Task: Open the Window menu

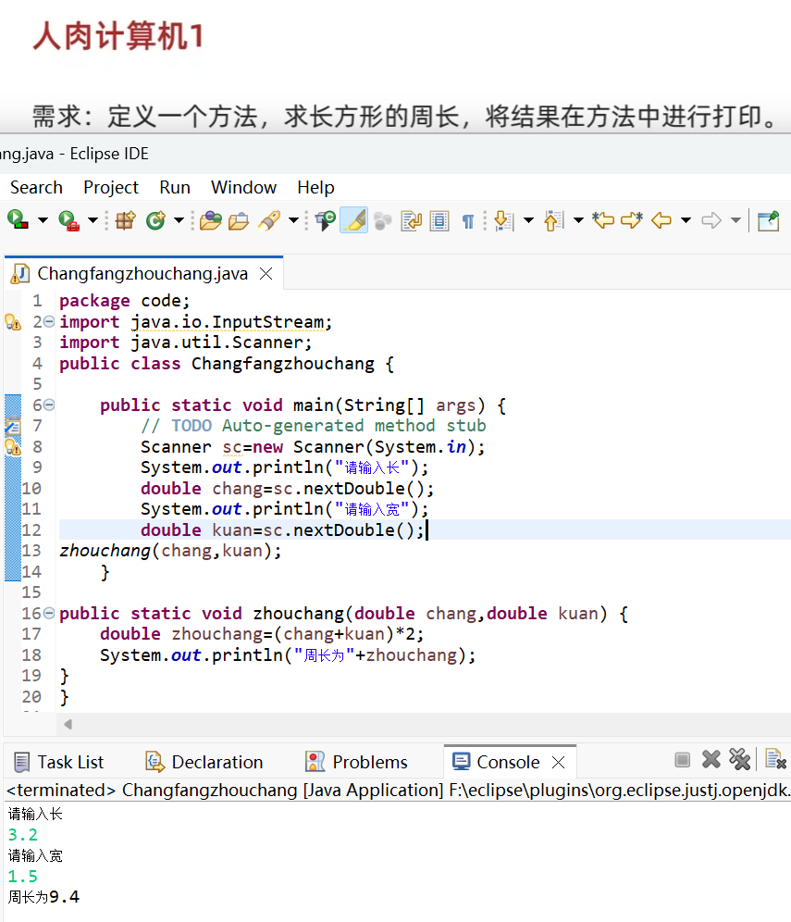Action: tap(244, 188)
